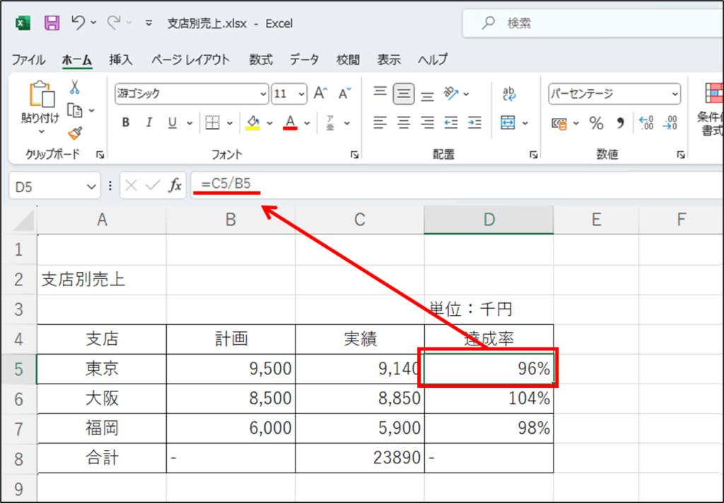Expand the font size dropdown
Image resolution: width=724 pixels, height=503 pixels.
click(303, 94)
